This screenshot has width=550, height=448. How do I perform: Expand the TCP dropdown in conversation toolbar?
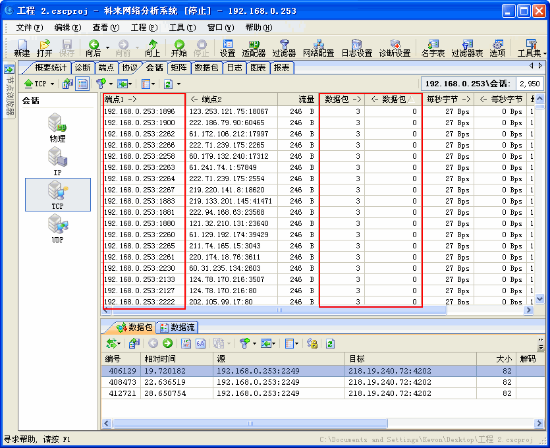(x=52, y=84)
